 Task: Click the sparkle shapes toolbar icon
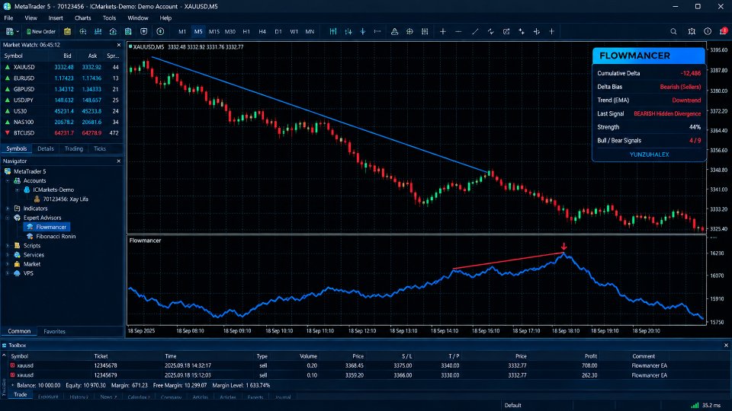[x=522, y=32]
